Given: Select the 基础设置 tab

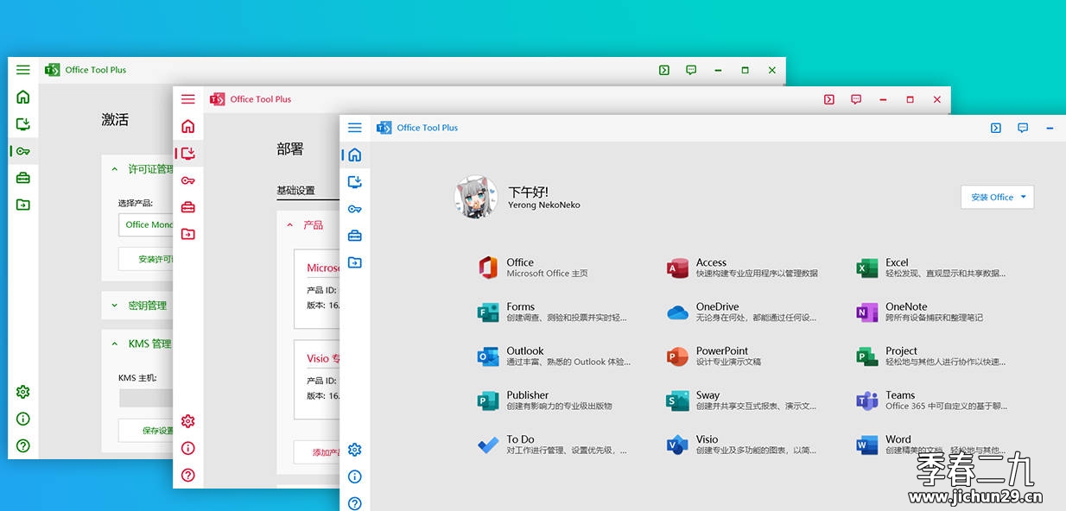Looking at the screenshot, I should 295,190.
